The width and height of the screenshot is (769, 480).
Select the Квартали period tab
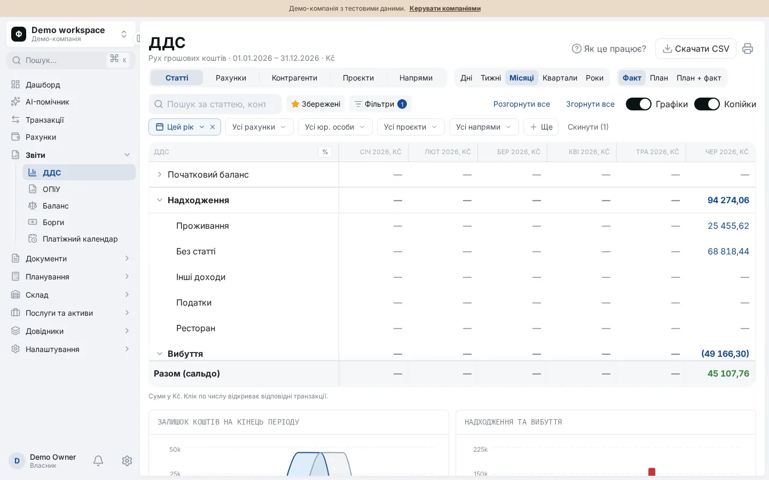pos(560,78)
